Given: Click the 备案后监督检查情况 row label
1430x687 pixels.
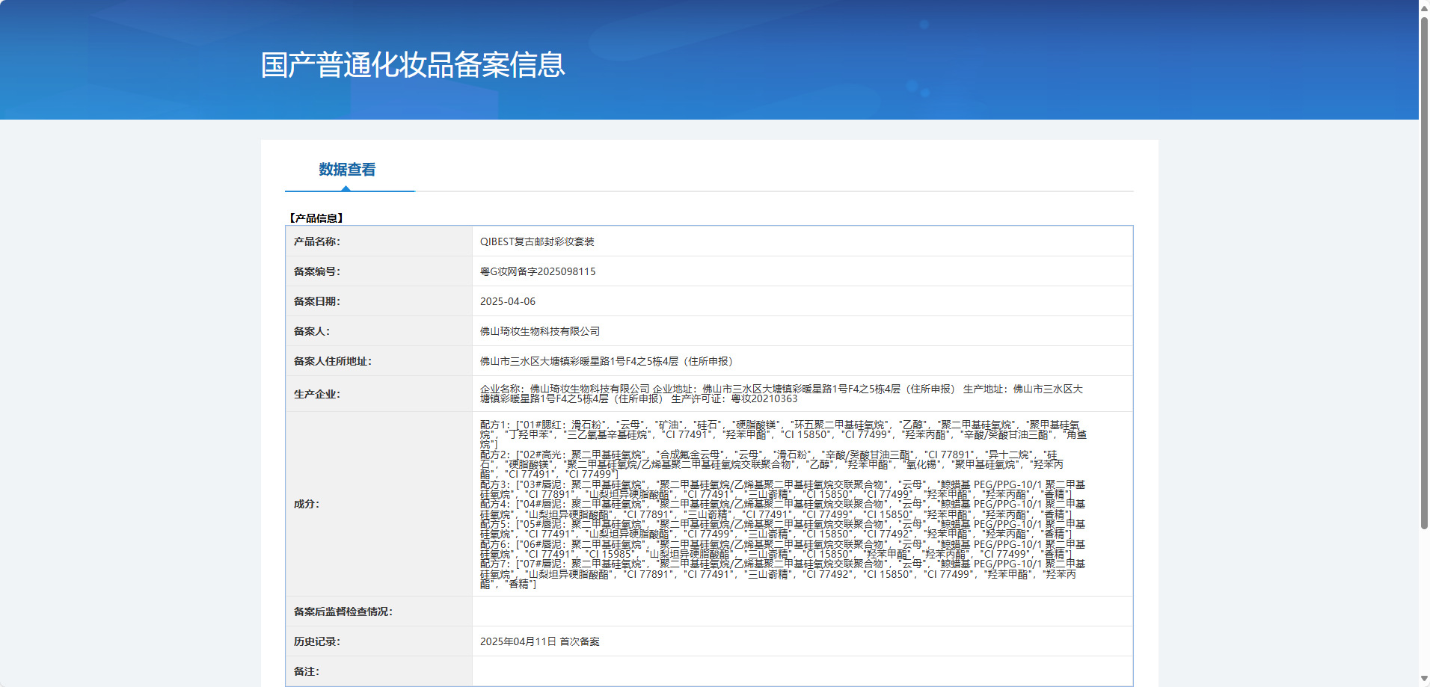Looking at the screenshot, I should (343, 611).
